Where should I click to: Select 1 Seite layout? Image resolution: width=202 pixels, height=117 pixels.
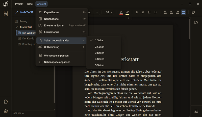pyautogui.click(x=104, y=40)
